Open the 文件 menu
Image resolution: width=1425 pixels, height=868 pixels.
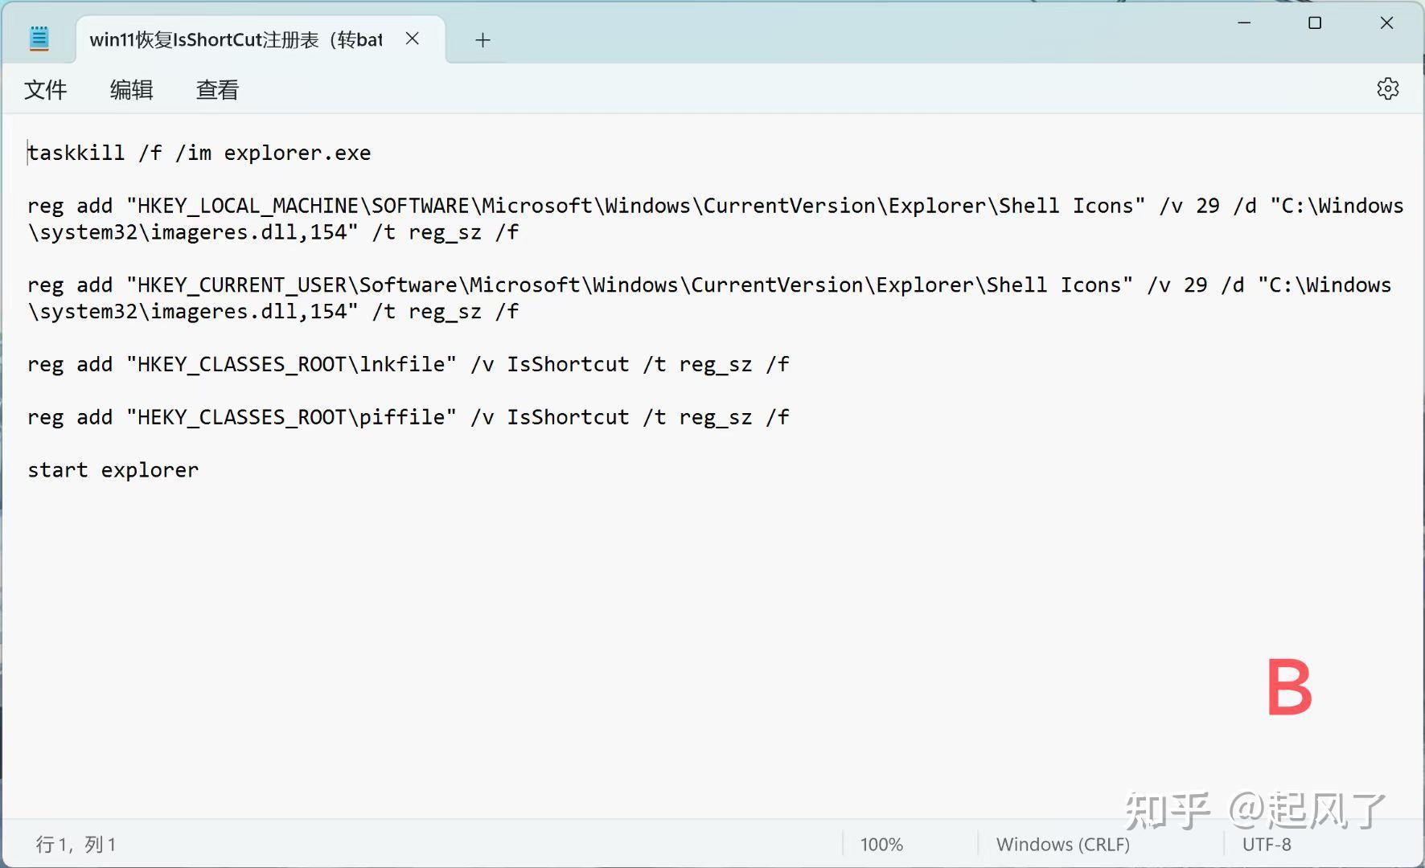coord(45,89)
